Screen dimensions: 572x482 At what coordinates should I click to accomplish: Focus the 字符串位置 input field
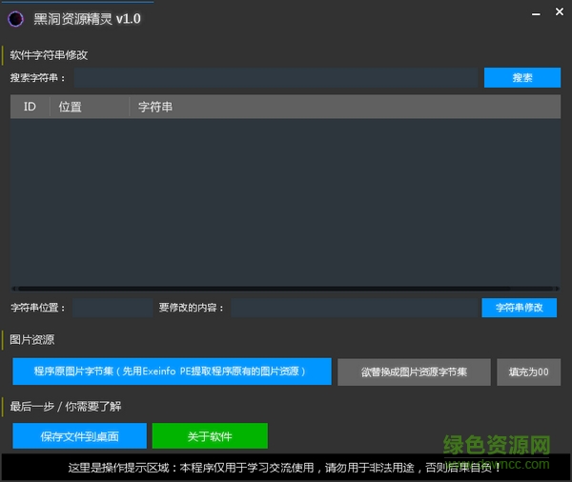[x=112, y=308]
